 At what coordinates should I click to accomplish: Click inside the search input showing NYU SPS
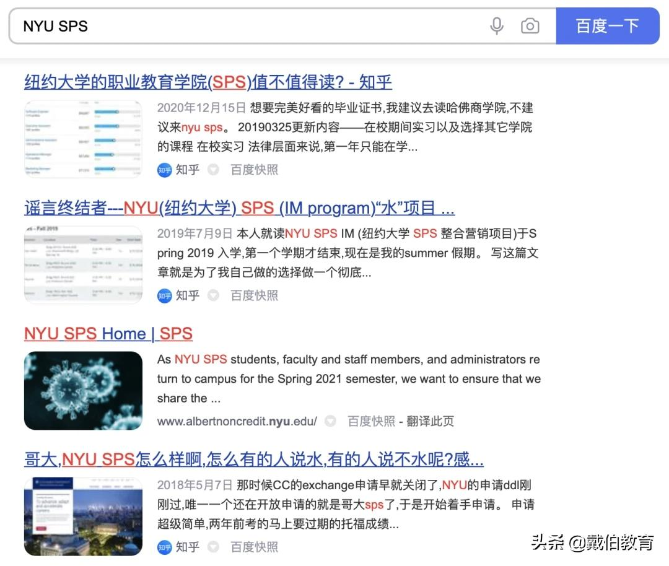point(186,25)
